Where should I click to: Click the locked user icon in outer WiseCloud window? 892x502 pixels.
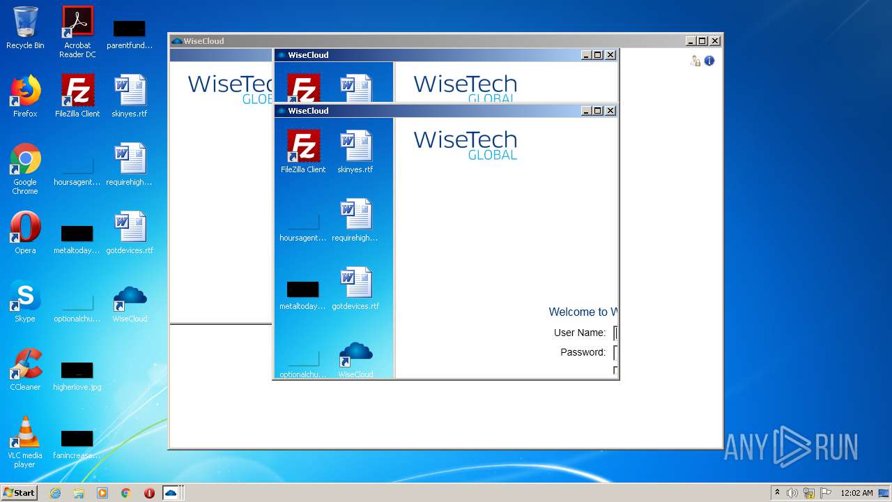tap(695, 61)
